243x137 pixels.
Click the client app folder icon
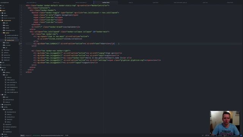[2, 13]
